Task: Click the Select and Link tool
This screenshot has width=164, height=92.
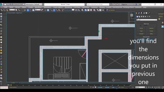Action: tap(2, 10)
